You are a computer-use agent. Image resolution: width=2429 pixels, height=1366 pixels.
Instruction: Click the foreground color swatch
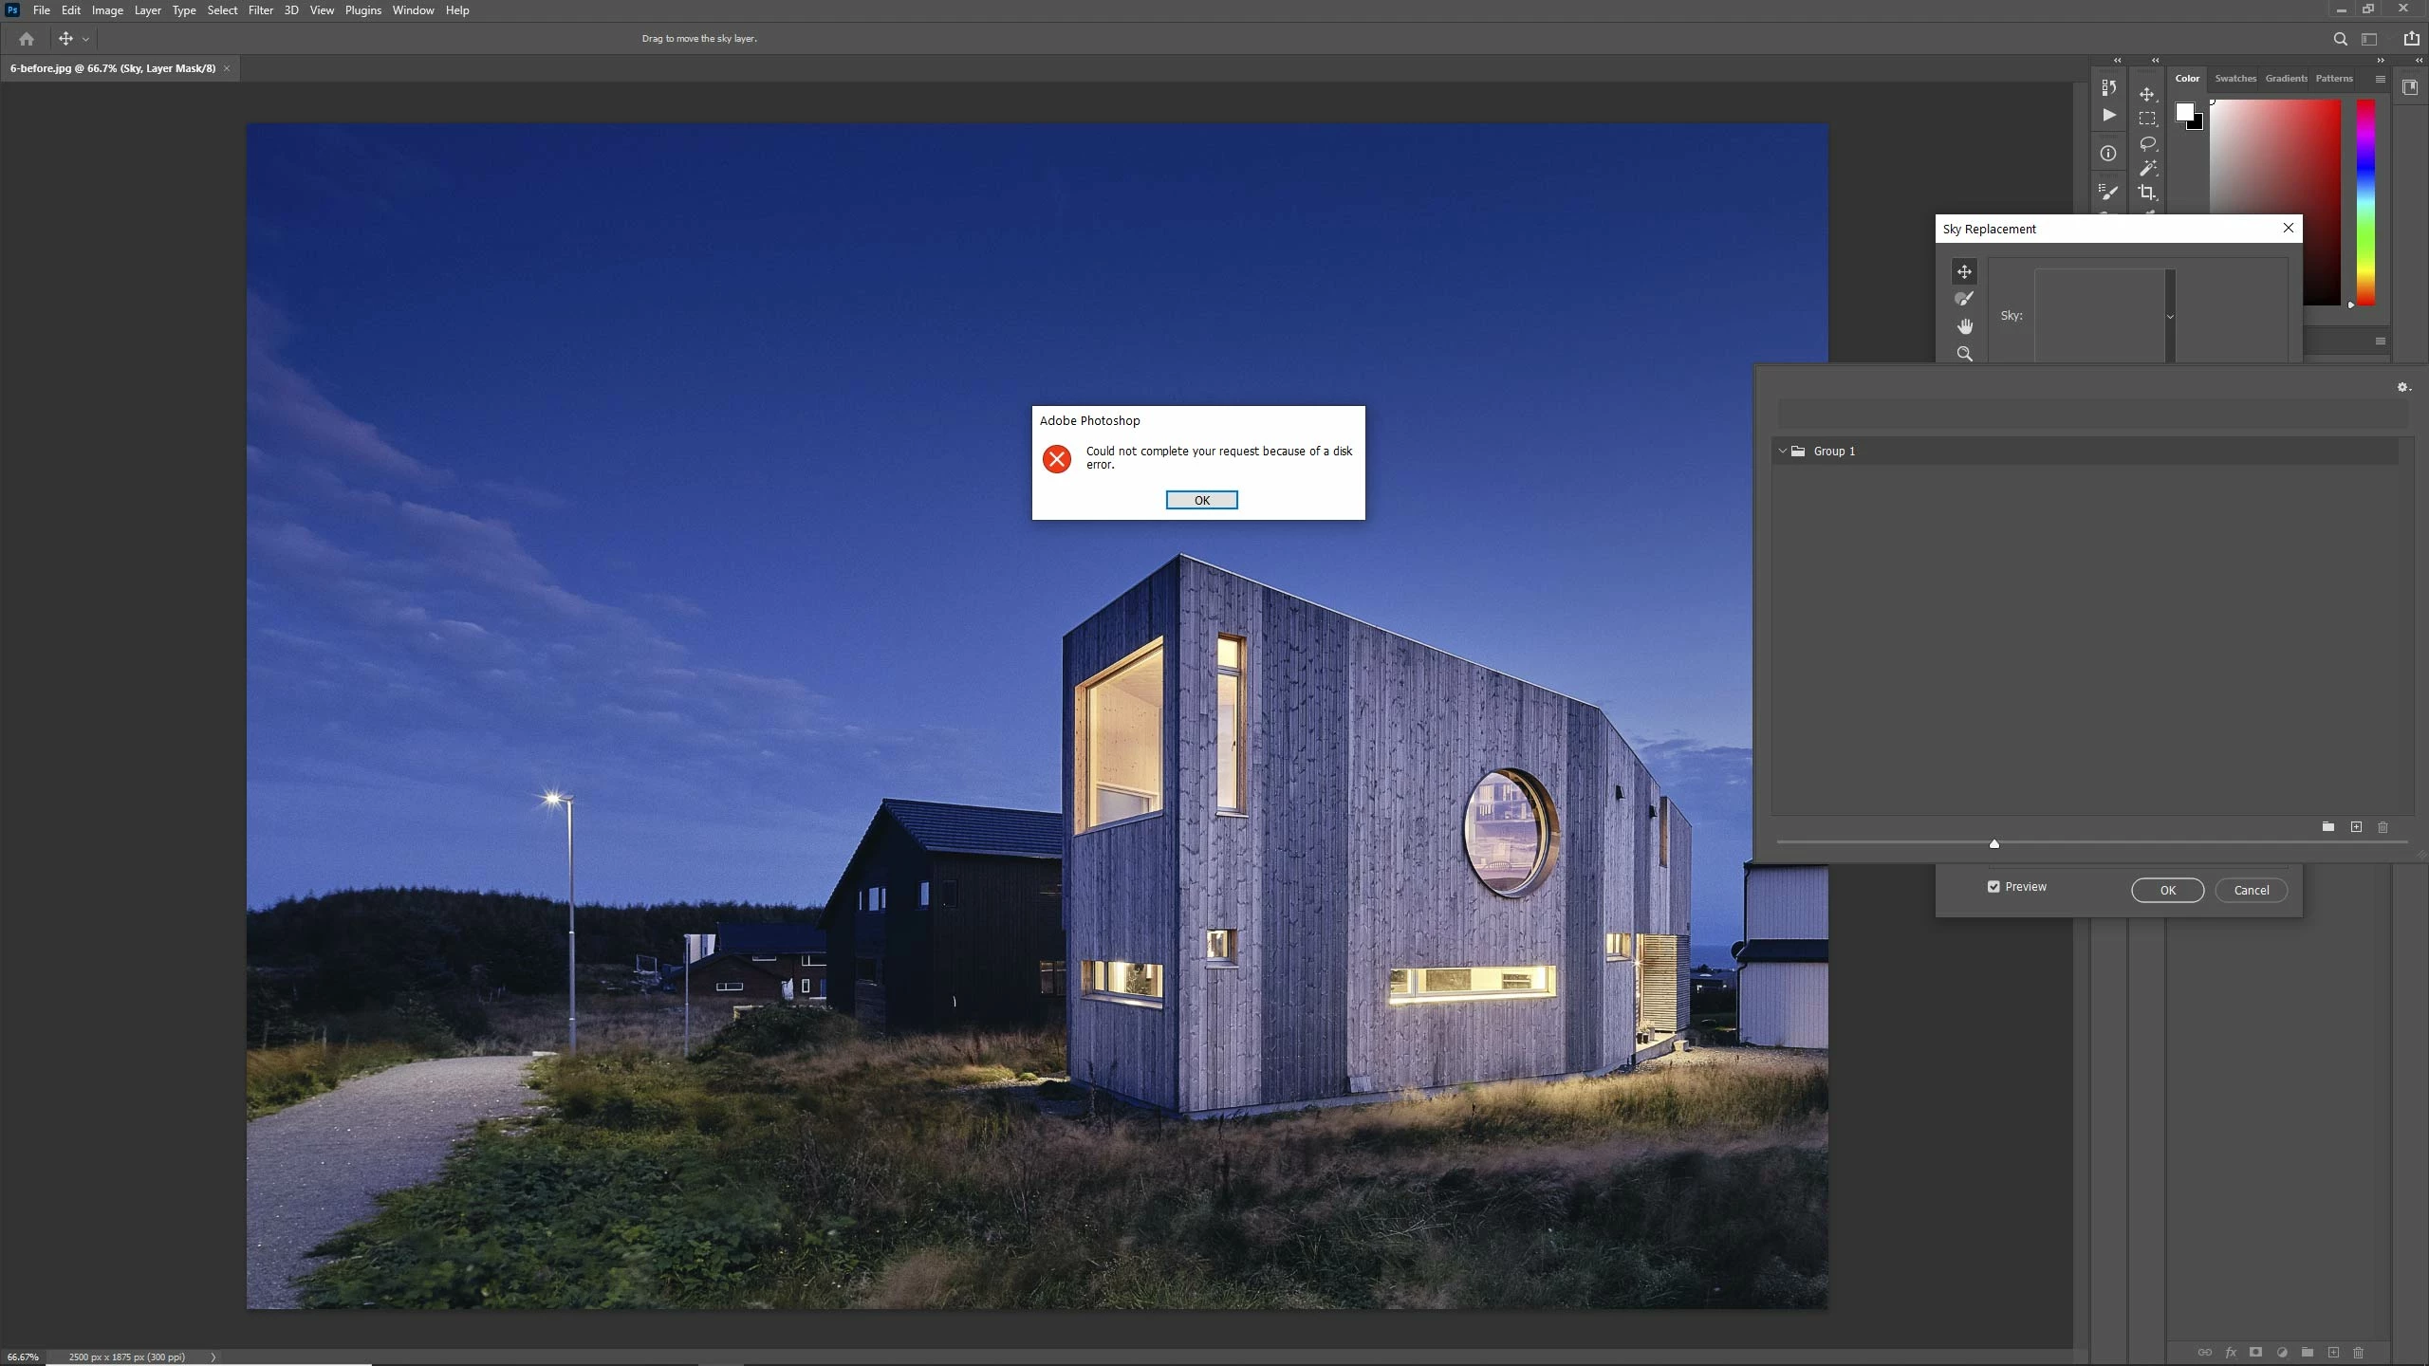(2184, 112)
